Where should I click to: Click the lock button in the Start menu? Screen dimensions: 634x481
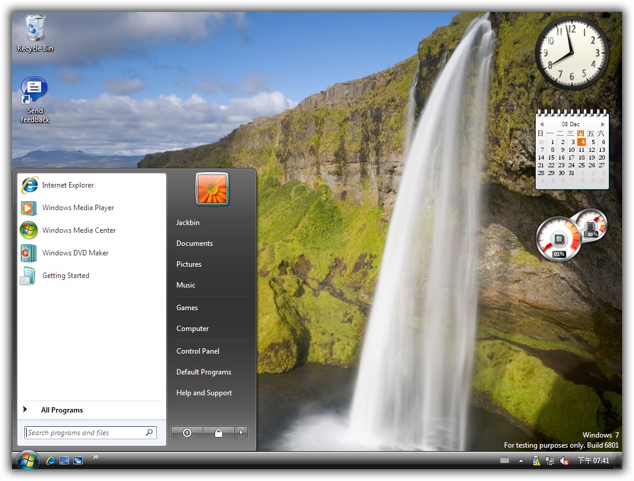[x=218, y=433]
